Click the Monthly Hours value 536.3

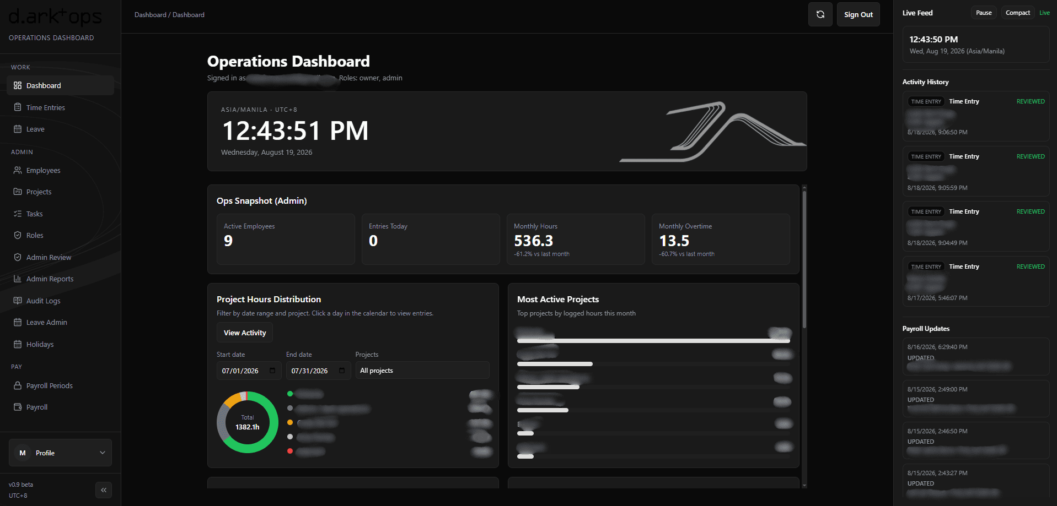click(x=533, y=241)
